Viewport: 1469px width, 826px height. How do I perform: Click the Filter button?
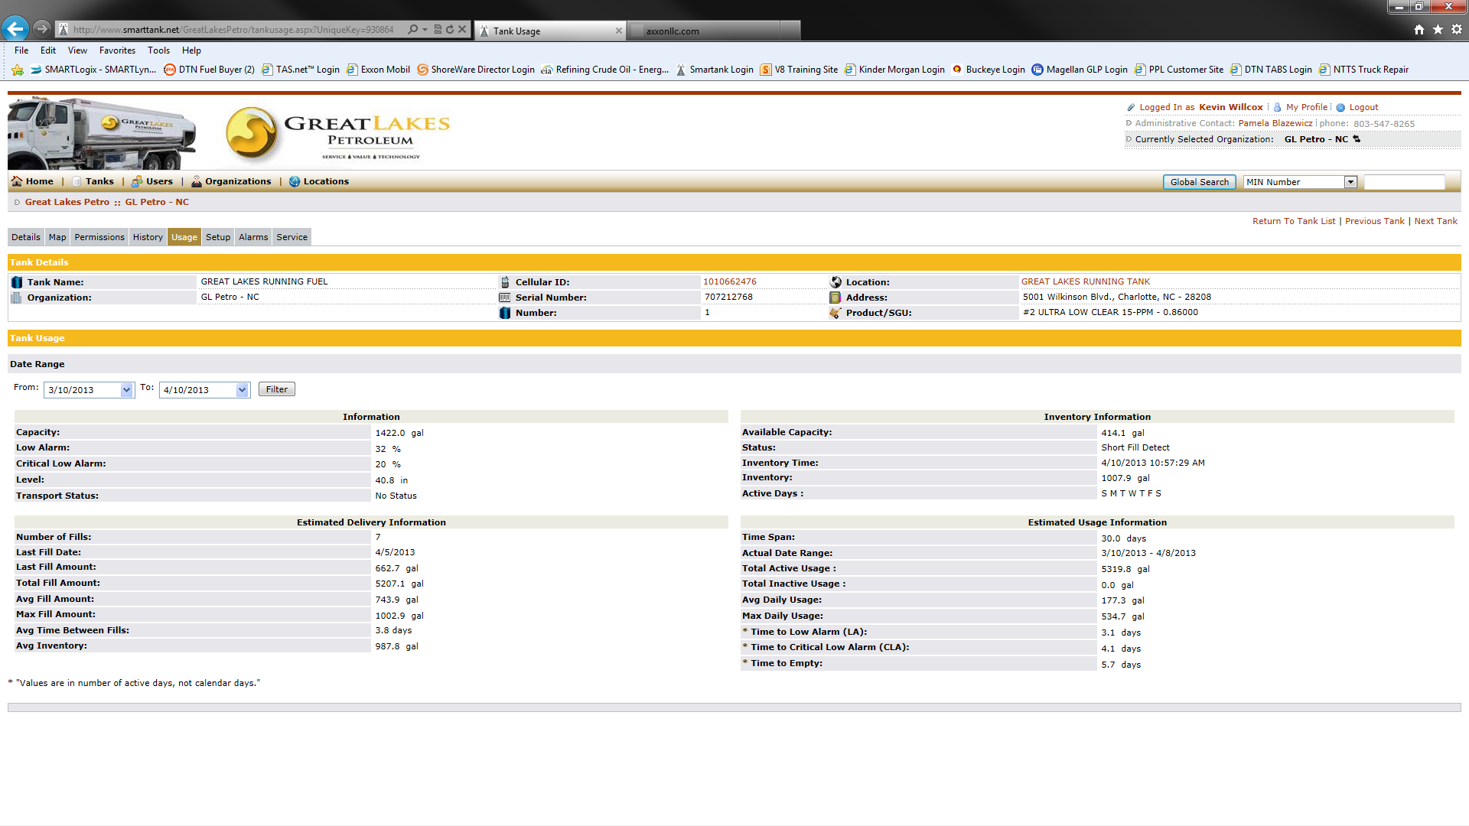tap(277, 389)
